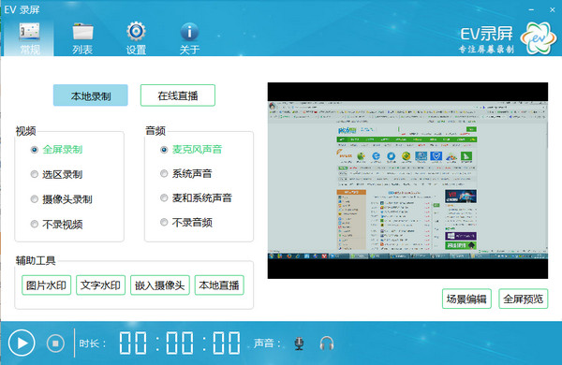562x365 pixels.
Task: Click the EV logo flower icon
Action: (x=539, y=37)
